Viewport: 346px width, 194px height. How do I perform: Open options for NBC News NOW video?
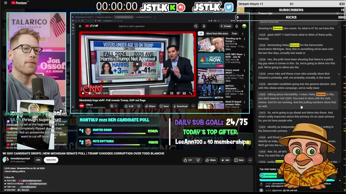pos(244,55)
